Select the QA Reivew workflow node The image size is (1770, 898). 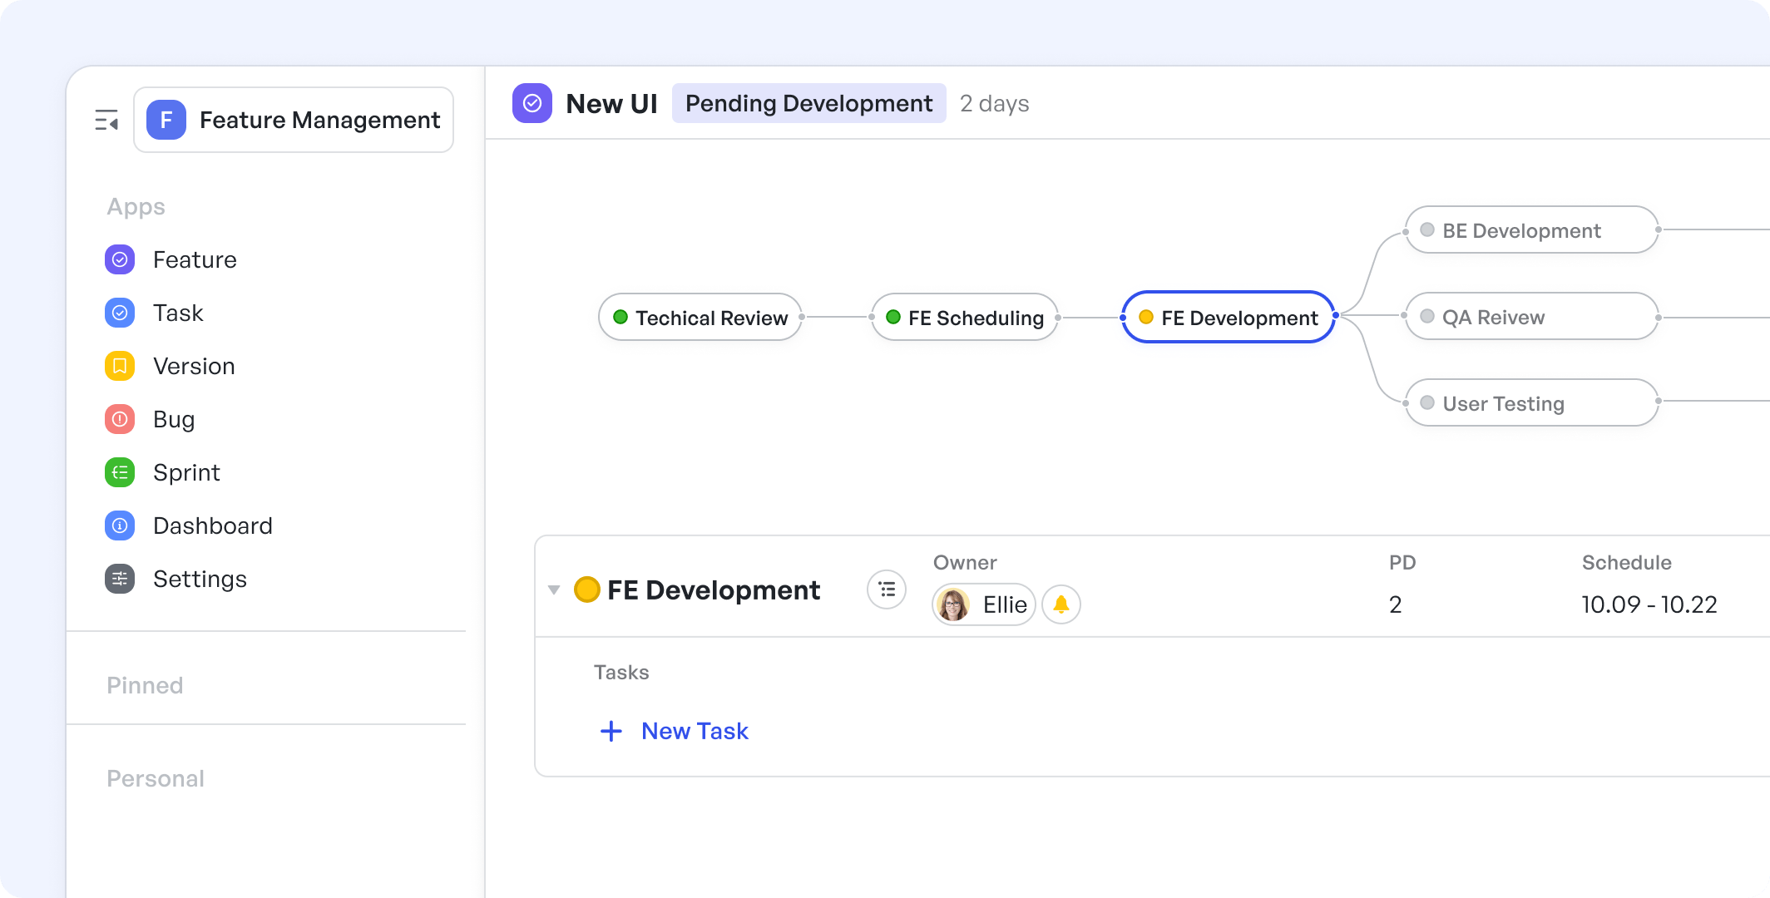(1532, 317)
